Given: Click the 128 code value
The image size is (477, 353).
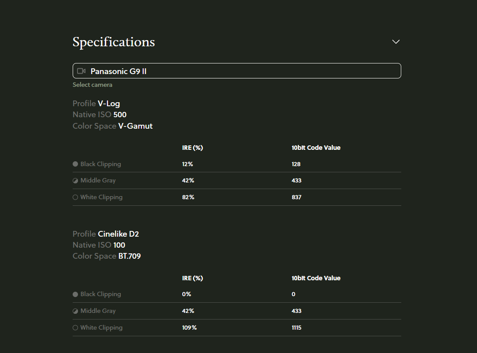Looking at the screenshot, I should click(296, 164).
